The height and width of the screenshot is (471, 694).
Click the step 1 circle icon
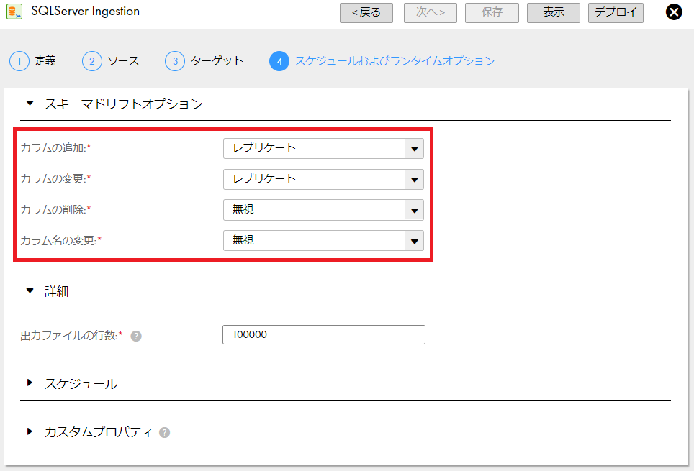(x=19, y=61)
